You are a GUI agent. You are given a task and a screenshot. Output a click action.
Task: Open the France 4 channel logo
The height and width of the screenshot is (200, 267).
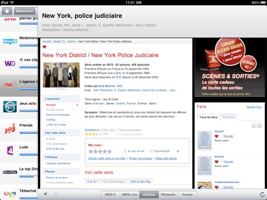click(10, 151)
